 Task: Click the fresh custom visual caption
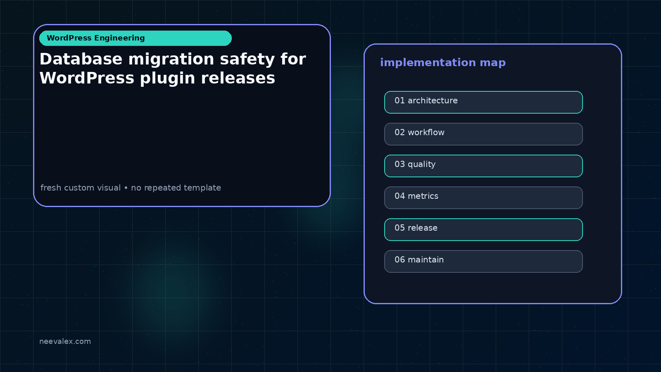131,188
